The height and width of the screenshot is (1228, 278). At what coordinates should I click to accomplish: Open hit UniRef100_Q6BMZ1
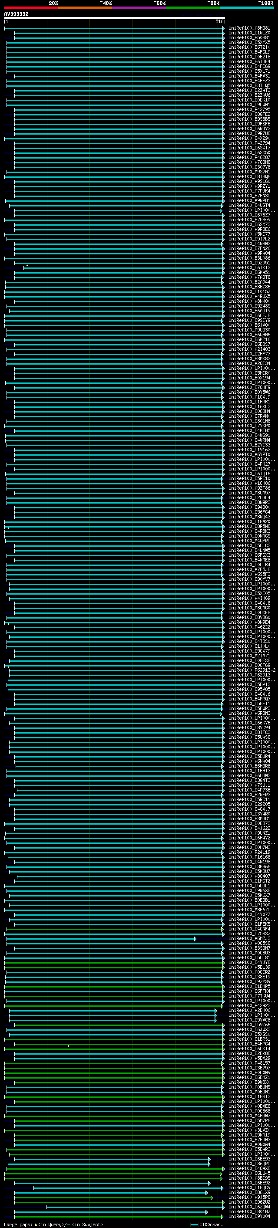tap(249, 1077)
